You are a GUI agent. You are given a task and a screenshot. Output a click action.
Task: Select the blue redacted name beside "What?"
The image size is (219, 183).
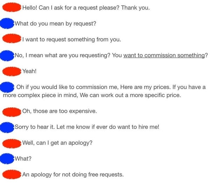tap(7, 159)
